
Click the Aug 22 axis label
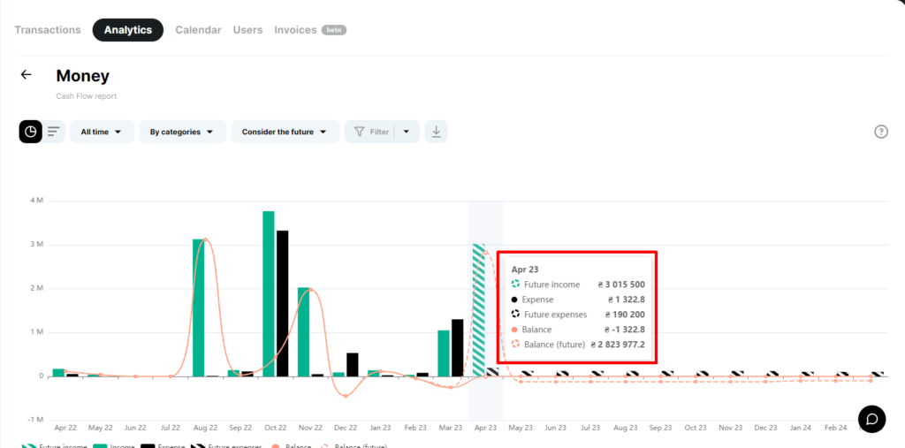pyautogui.click(x=205, y=428)
